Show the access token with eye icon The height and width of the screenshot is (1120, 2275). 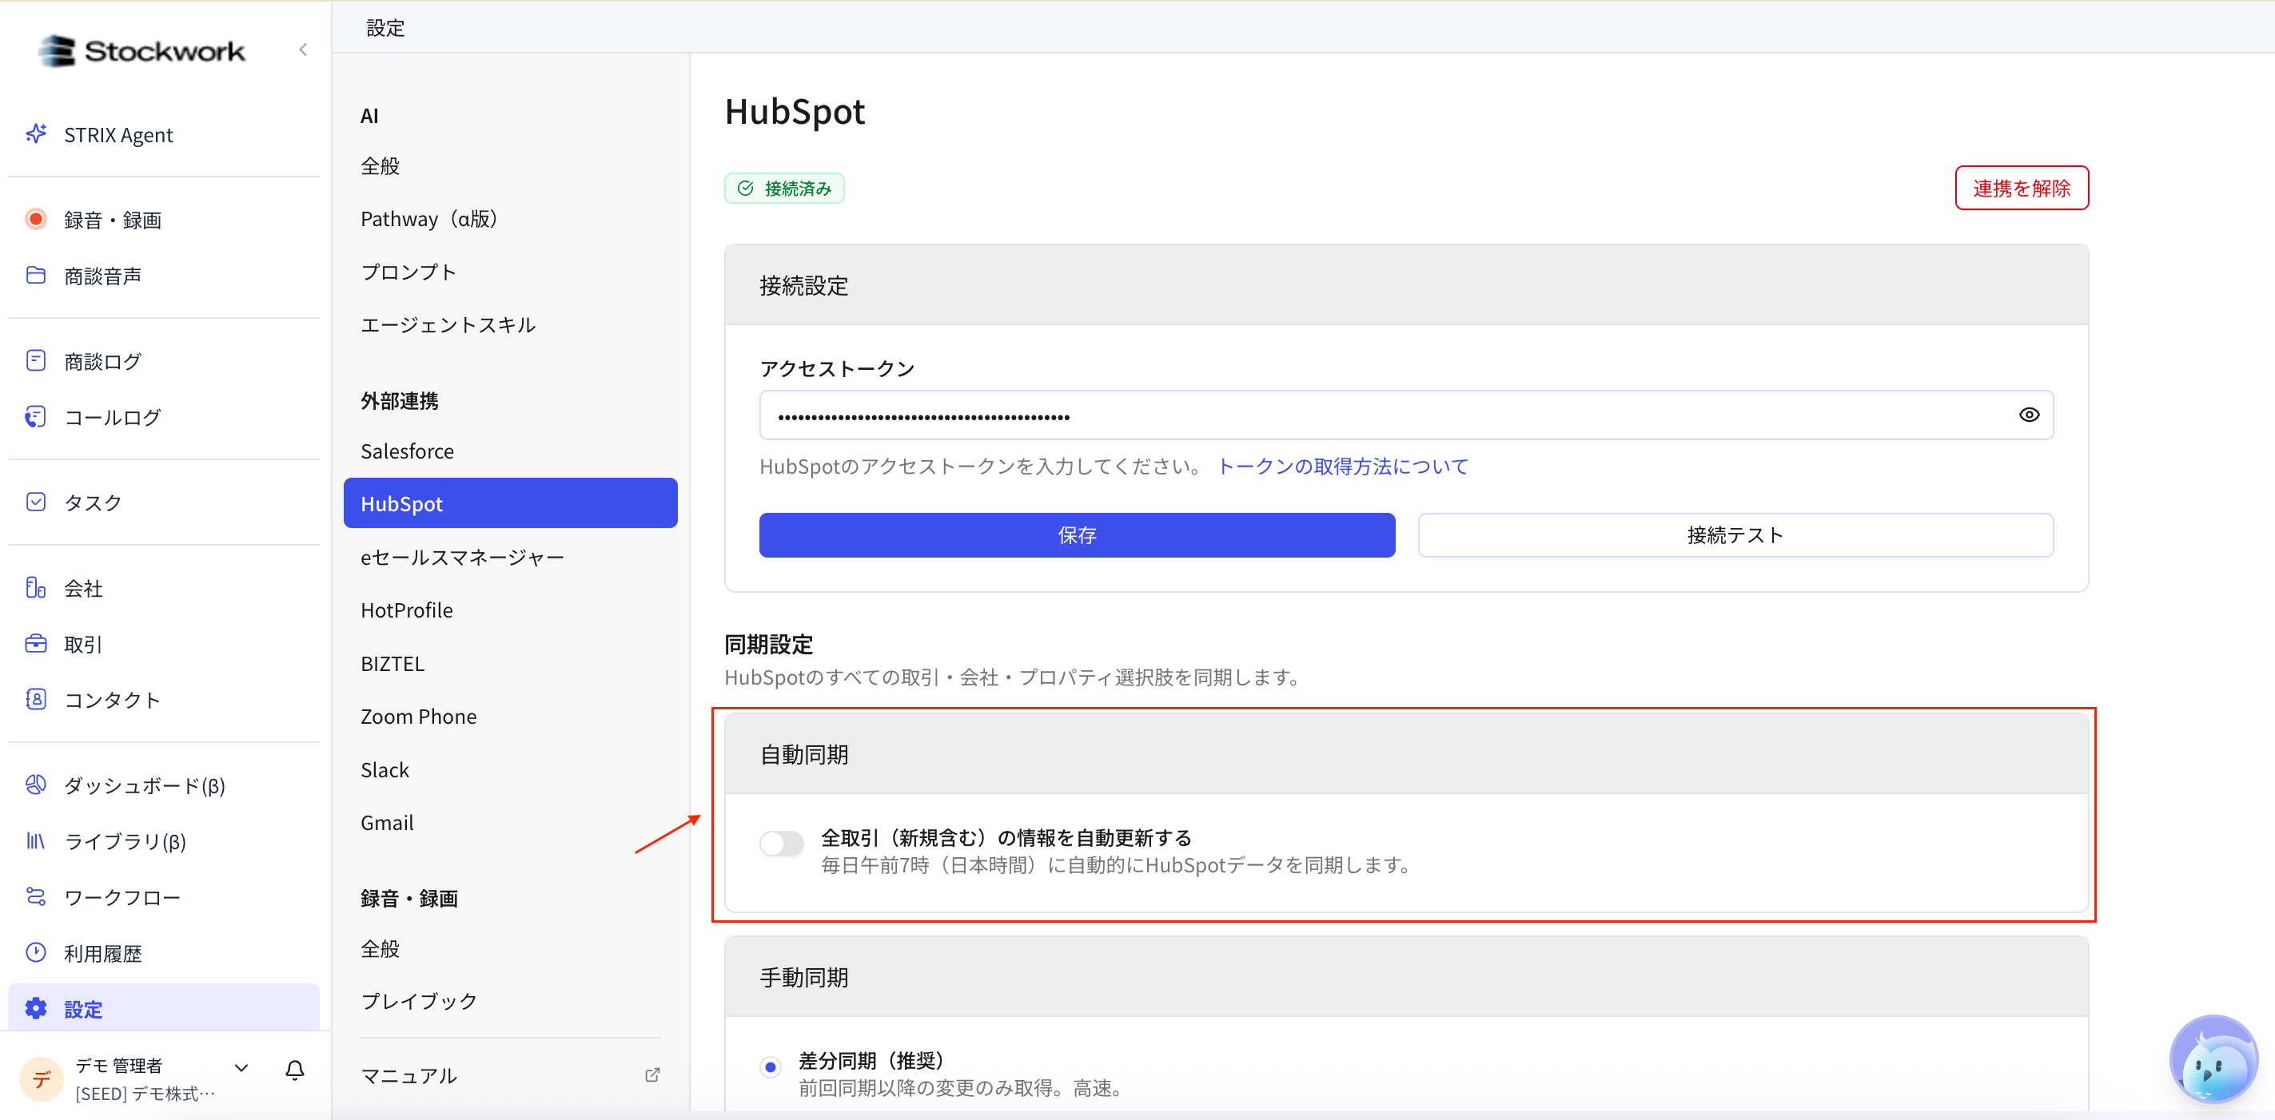coord(2029,415)
